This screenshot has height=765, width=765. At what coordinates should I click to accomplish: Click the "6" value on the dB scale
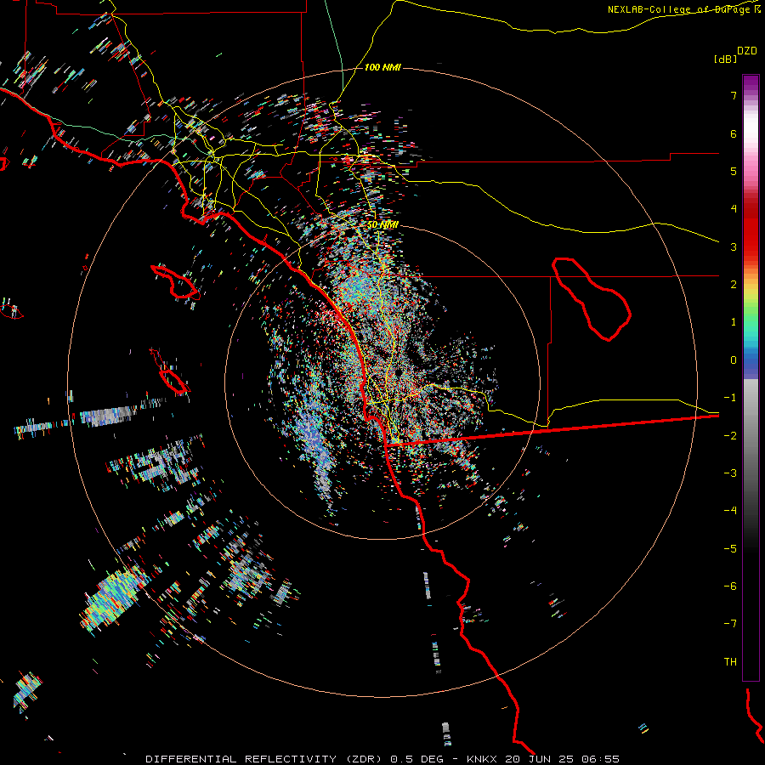point(734,133)
